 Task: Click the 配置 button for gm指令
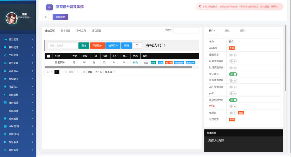(232, 48)
